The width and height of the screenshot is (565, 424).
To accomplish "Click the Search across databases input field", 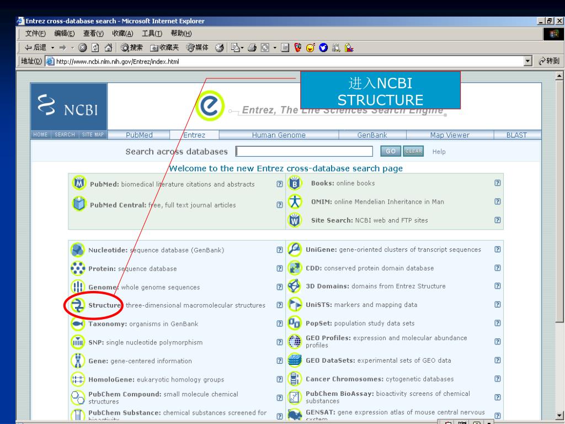I will click(x=304, y=151).
